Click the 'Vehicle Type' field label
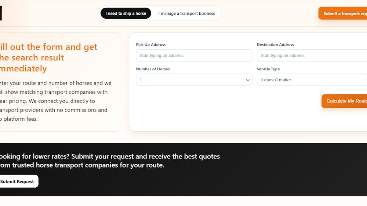367x206 pixels. tap(268, 69)
